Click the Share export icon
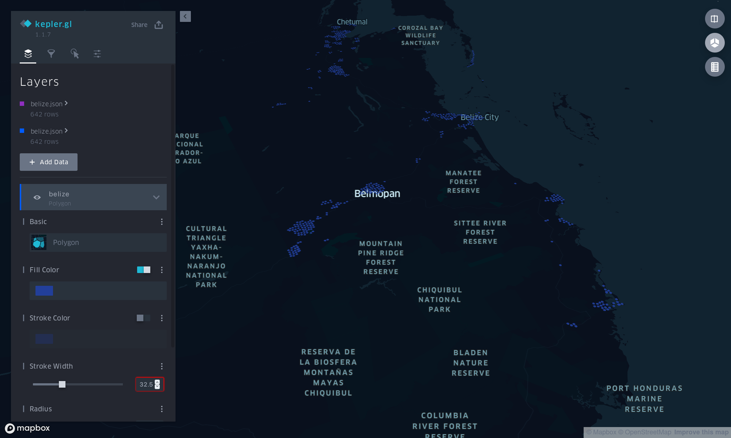Image resolution: width=731 pixels, height=438 pixels. (159, 25)
